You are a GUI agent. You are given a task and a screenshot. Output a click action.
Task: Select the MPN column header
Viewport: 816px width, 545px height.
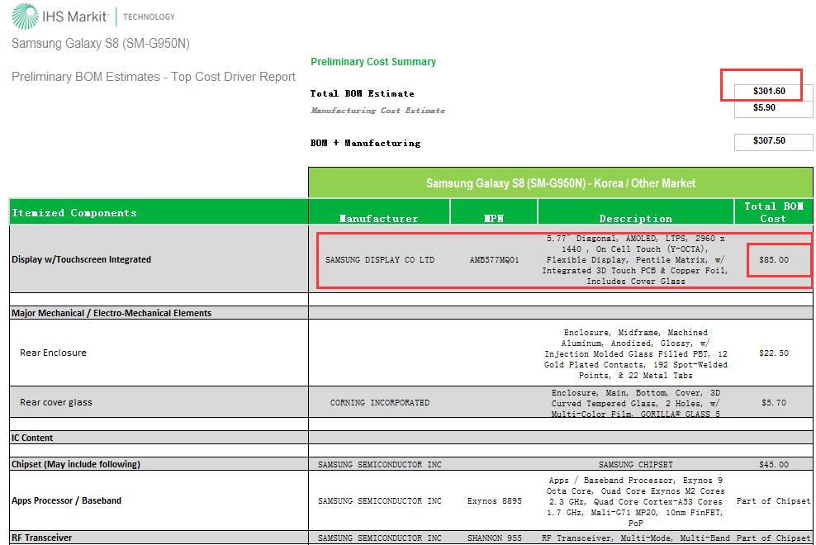coord(493,219)
